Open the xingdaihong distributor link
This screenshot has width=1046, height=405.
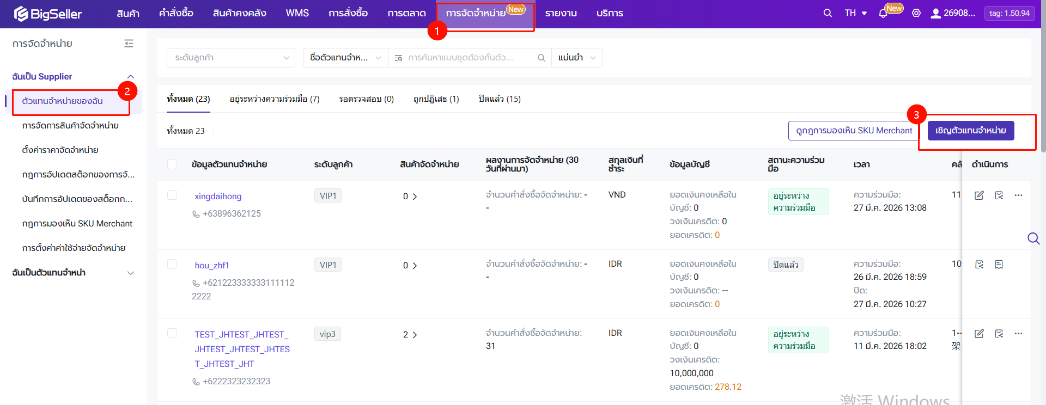[x=218, y=197]
